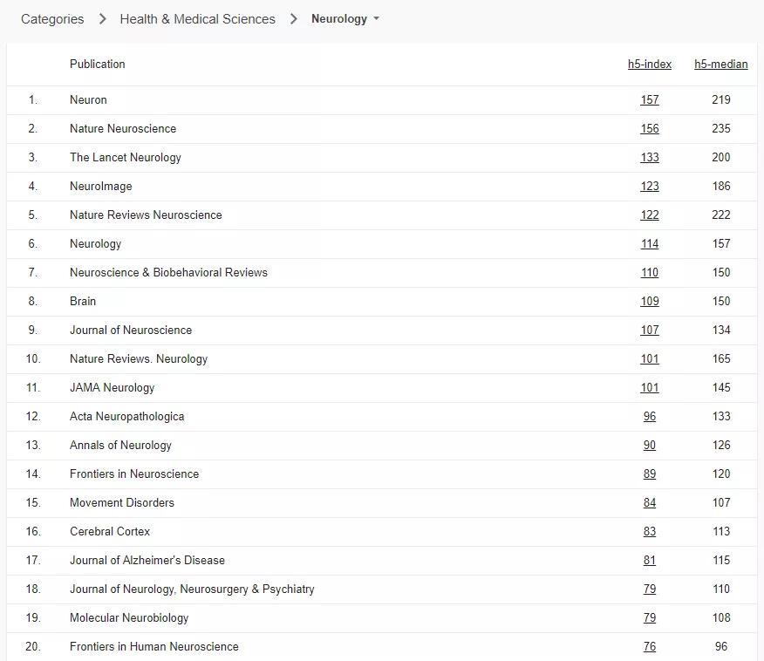Open Annals of Neurology h5-index 90
The width and height of the screenshot is (764, 661).
(x=650, y=445)
